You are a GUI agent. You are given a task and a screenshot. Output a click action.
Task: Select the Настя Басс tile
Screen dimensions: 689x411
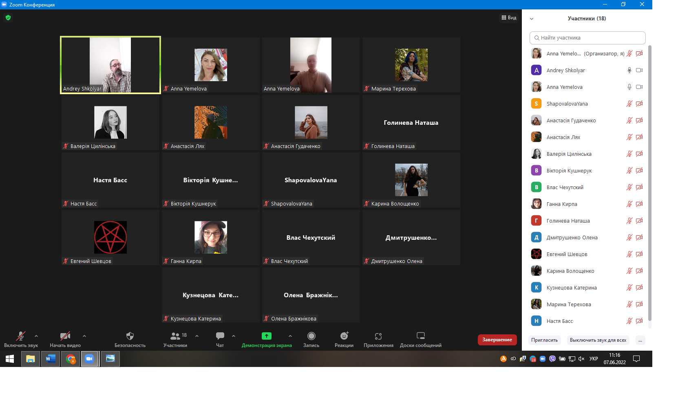click(x=110, y=180)
